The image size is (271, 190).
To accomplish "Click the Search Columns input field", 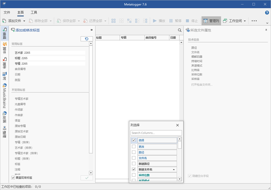I will point(156,133).
